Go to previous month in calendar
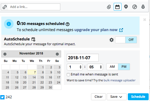150x101 pixels. [5, 54]
